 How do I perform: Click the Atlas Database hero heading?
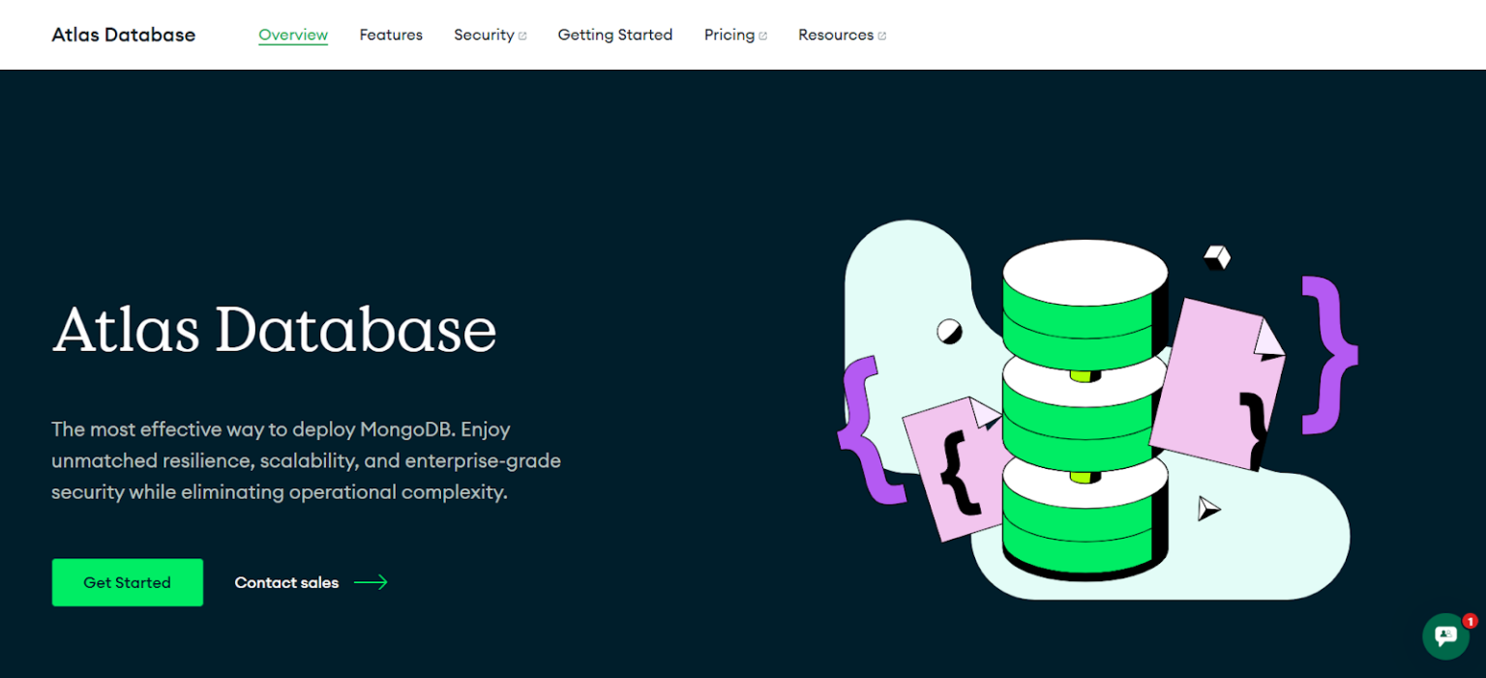coord(274,331)
